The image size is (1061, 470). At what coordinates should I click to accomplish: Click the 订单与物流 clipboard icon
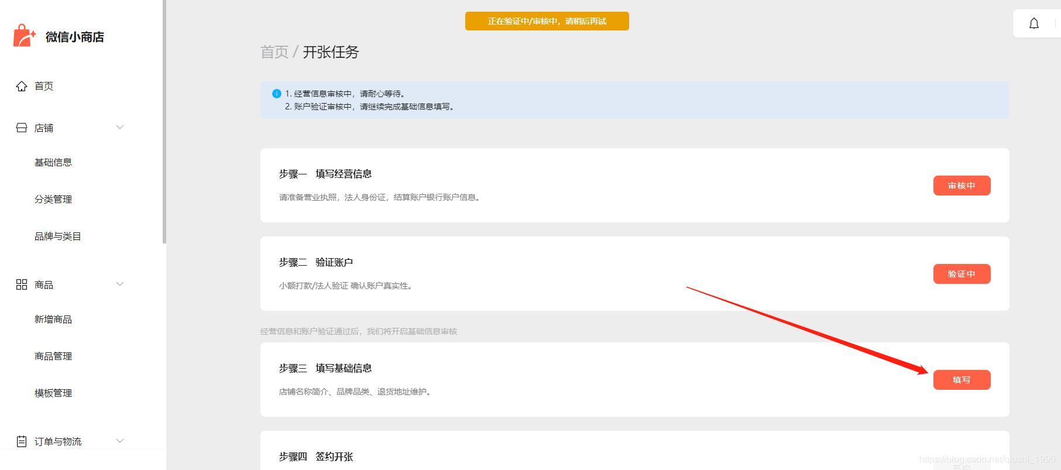[22, 441]
